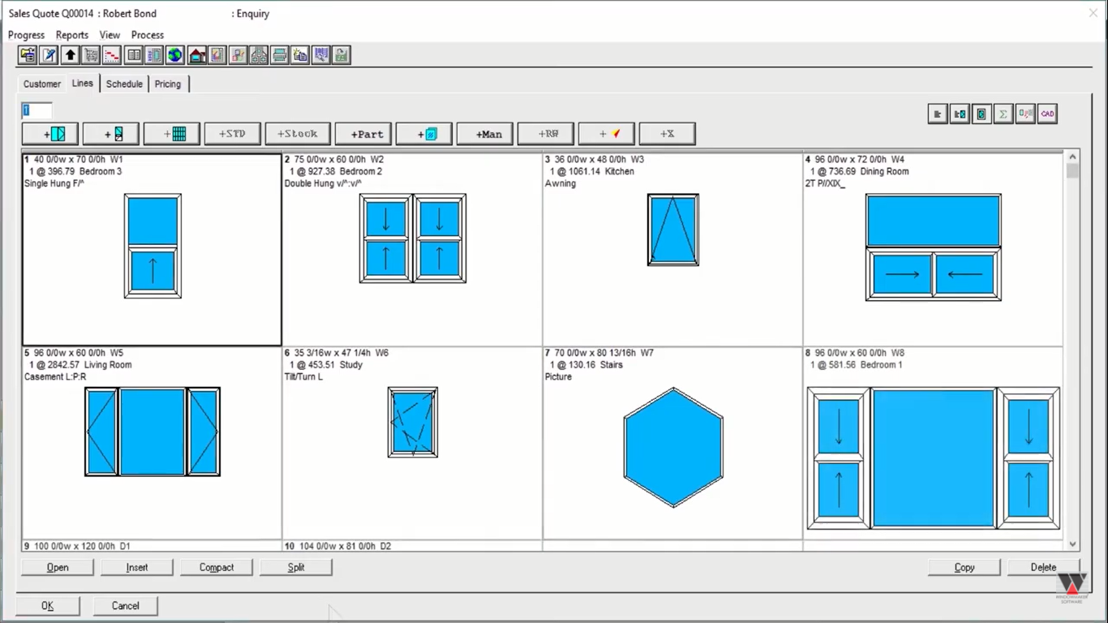Click the printer icon to print the quote

(x=280, y=54)
